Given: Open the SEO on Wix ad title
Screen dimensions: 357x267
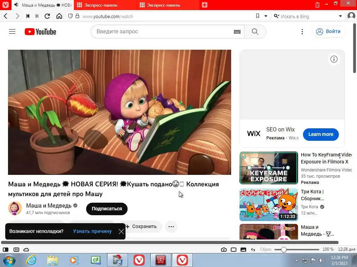Looking at the screenshot, I should [x=280, y=129].
